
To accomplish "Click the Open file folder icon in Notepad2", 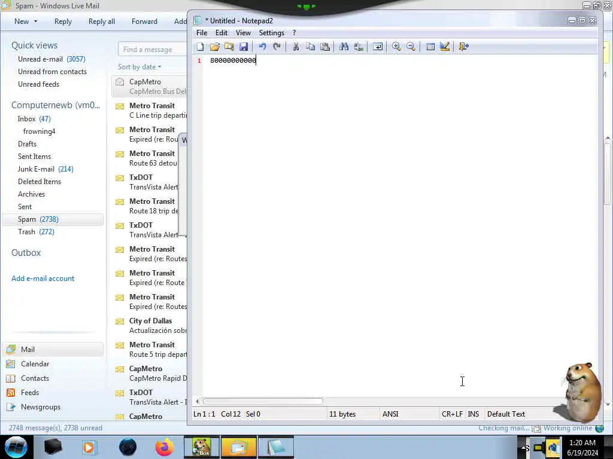I will pos(215,47).
